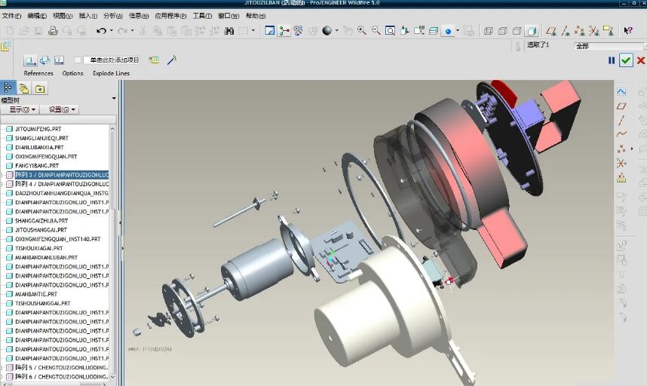Open the 插入 menu
647x386 pixels.
(88, 16)
